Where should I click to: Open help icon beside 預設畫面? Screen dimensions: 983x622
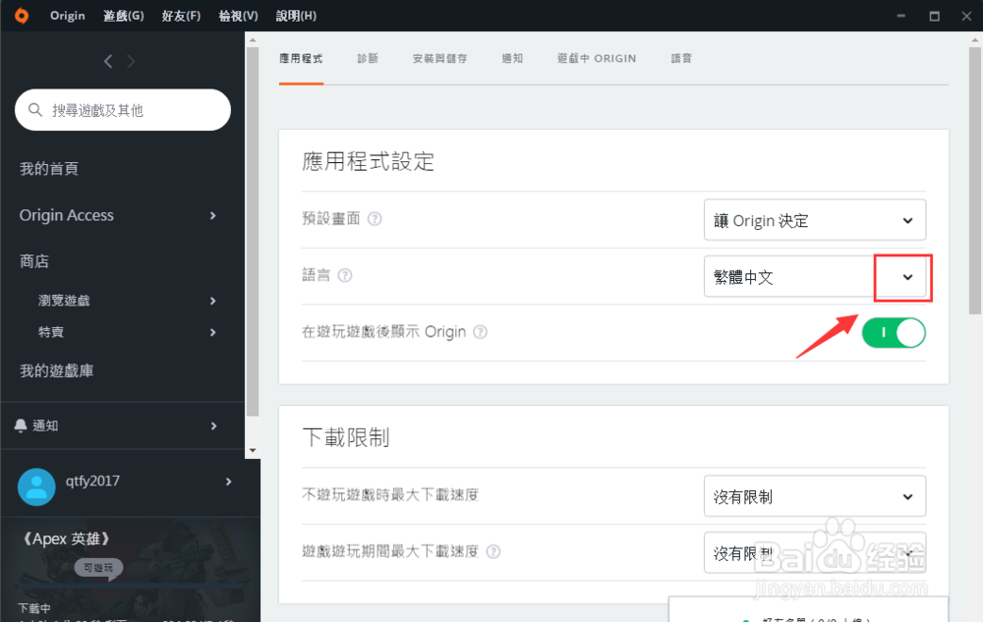pyautogui.click(x=375, y=218)
